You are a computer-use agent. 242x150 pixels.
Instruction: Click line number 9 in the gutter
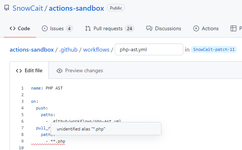23,141
